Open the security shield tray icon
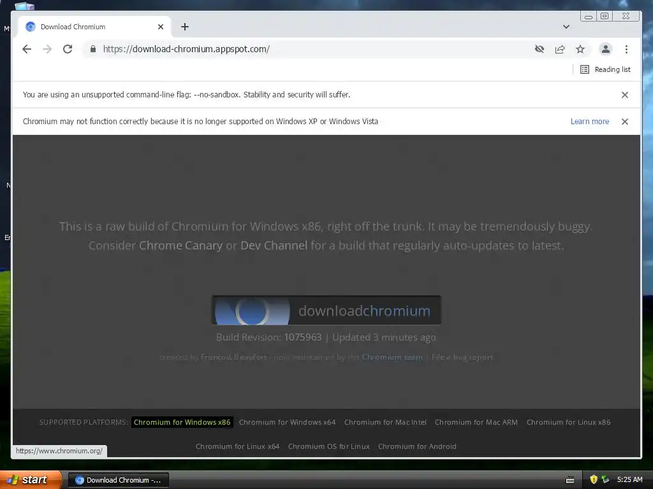This screenshot has width=653, height=489. [594, 479]
